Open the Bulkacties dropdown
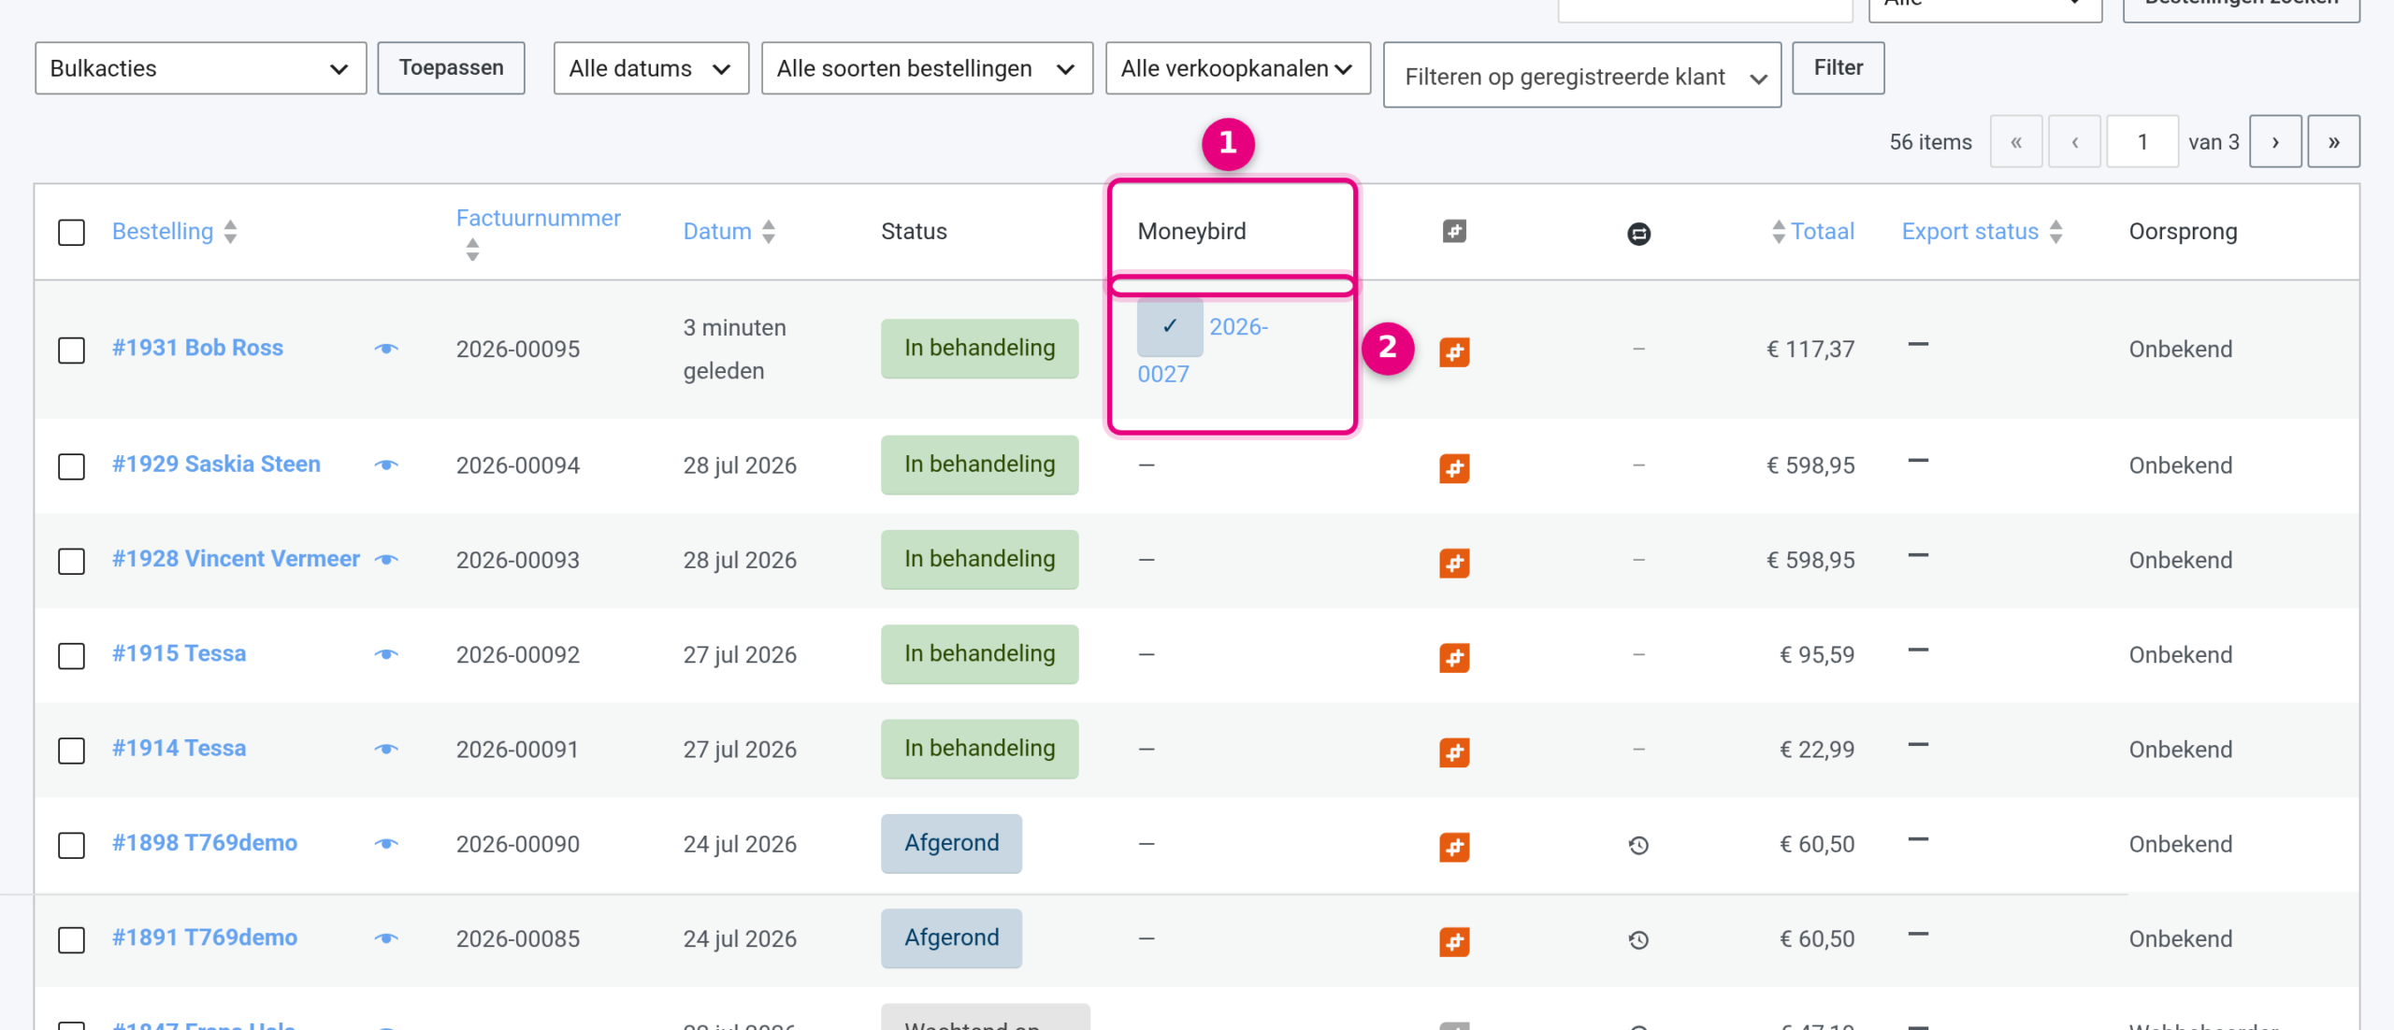Screen dimensions: 2394x1030 tap(200, 68)
